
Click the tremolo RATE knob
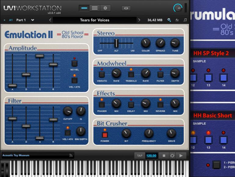[x=146, y=73]
